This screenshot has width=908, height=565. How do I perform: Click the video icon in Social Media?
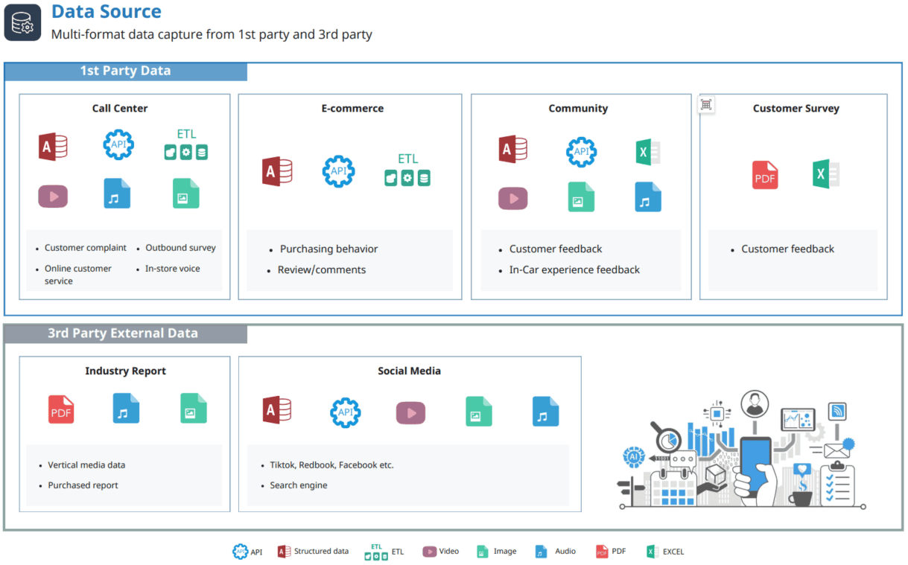pos(410,412)
